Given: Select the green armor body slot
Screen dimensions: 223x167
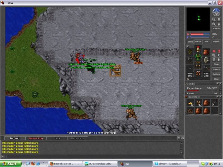Looking at the screenshot, I should 198,57.
